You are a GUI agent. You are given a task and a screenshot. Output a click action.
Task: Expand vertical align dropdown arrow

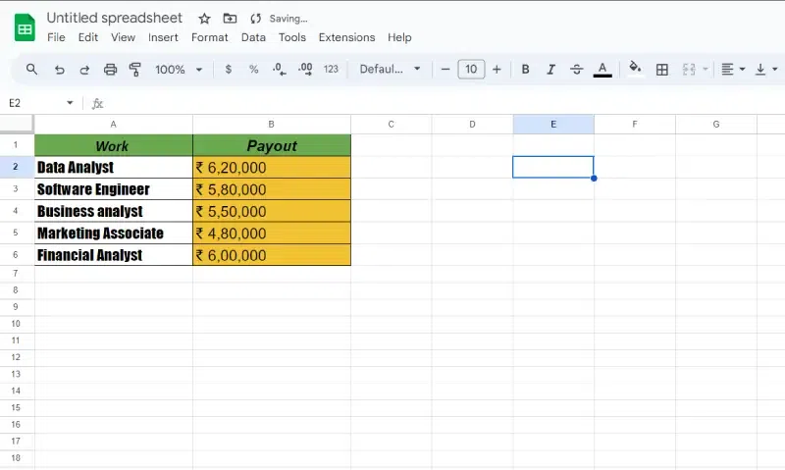(x=775, y=69)
